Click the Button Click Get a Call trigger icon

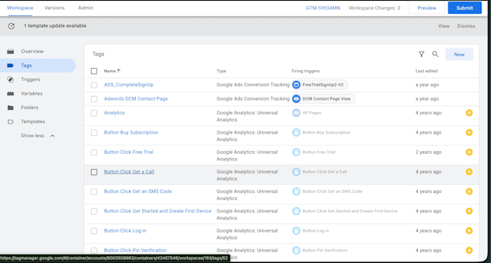click(296, 172)
